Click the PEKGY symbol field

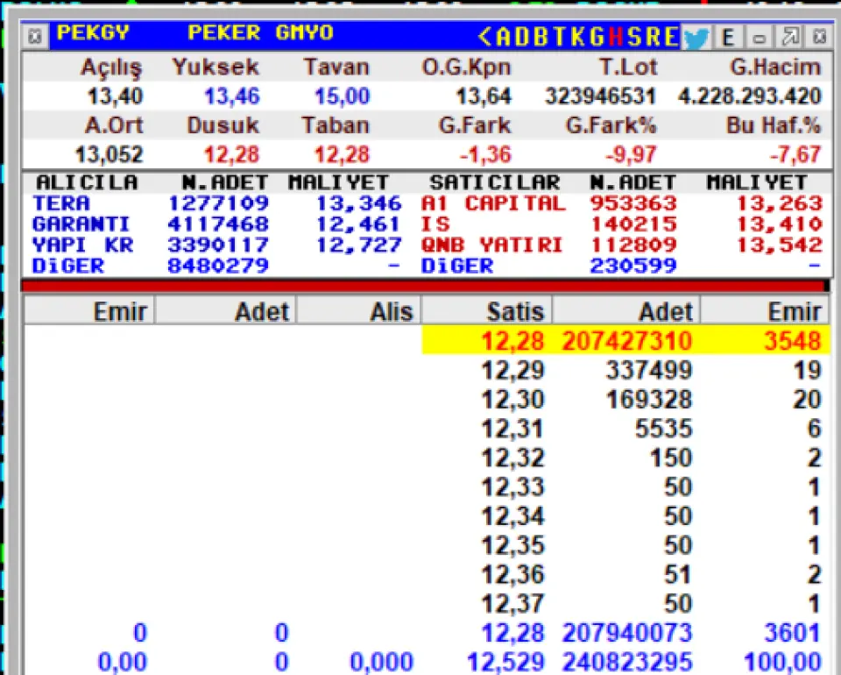pyautogui.click(x=93, y=33)
